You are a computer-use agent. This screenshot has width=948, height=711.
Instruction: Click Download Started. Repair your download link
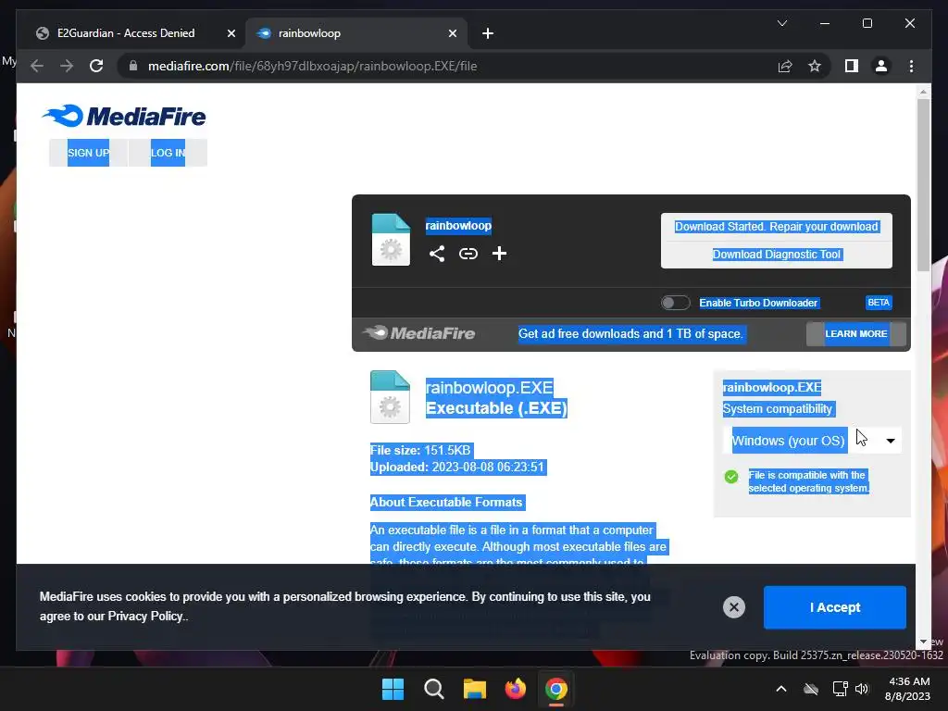[x=777, y=227]
